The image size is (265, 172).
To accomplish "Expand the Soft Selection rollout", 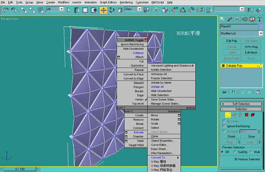I will pyautogui.click(x=241, y=104).
